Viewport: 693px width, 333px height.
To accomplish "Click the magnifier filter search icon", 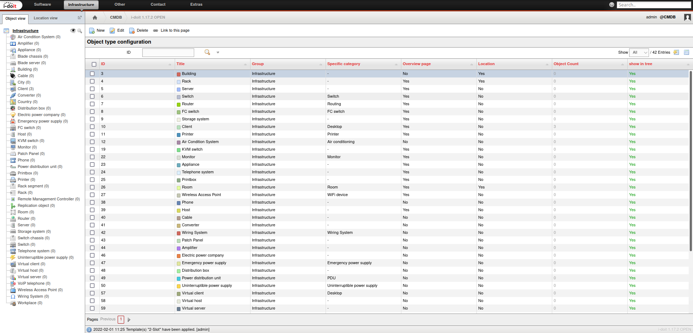I will [207, 52].
